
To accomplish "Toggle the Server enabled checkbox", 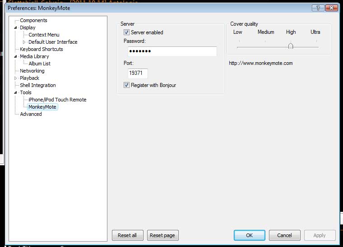I will pyautogui.click(x=126, y=32).
